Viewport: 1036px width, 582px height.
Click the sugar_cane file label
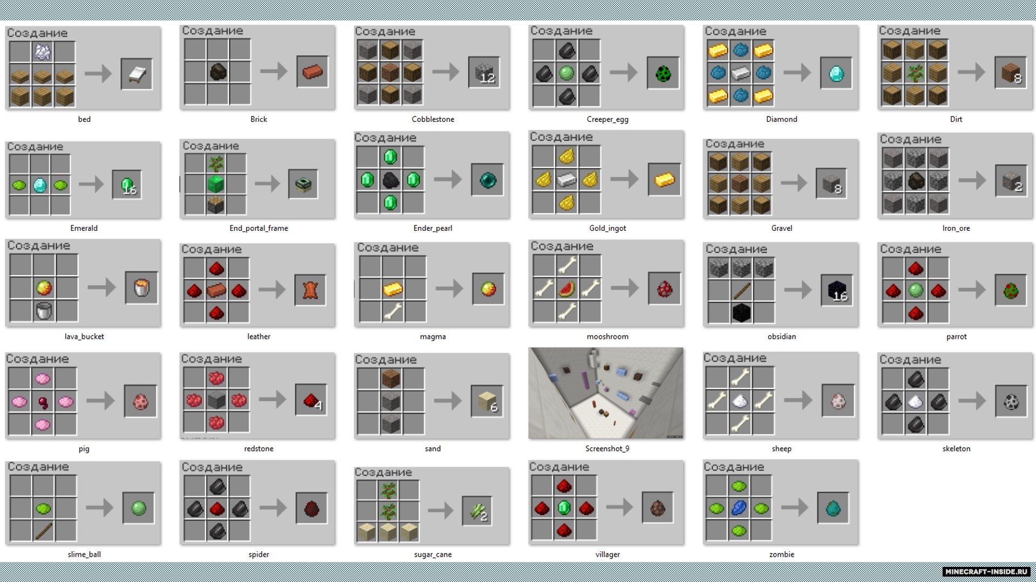(432, 554)
